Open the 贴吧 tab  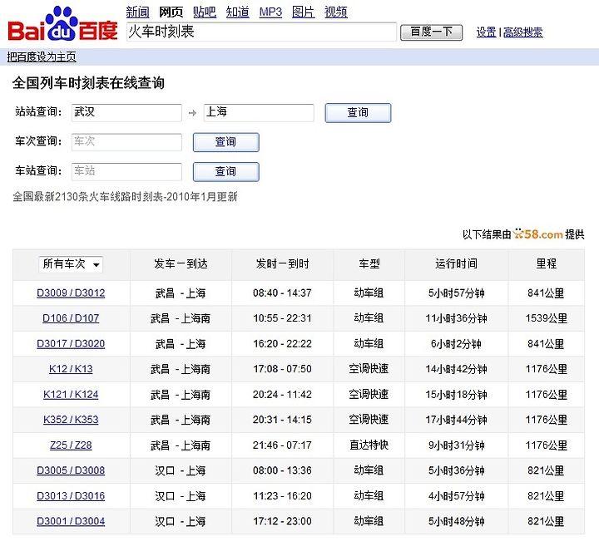pos(205,12)
